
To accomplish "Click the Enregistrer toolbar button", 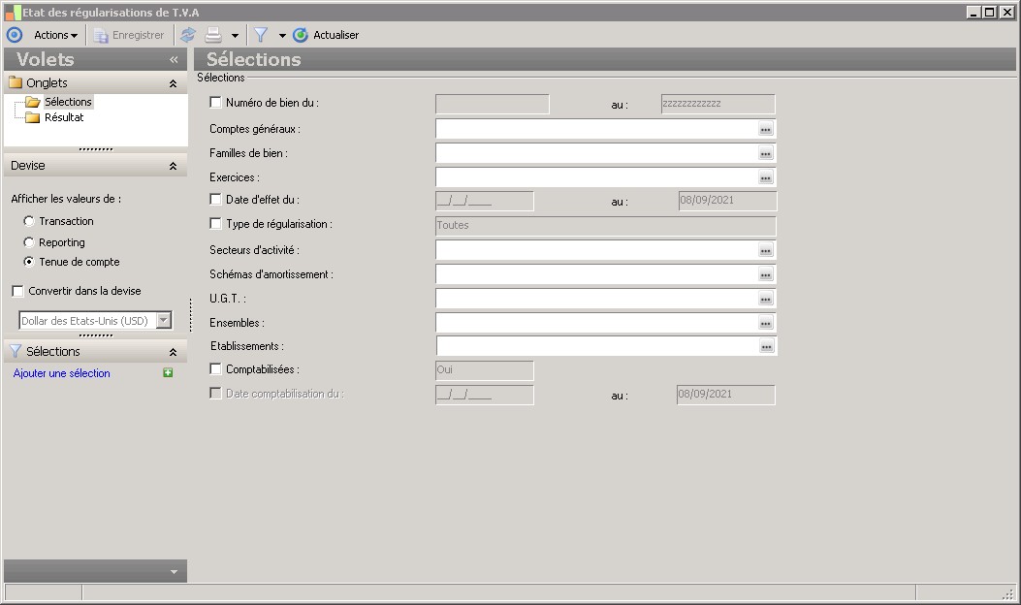I will (129, 35).
